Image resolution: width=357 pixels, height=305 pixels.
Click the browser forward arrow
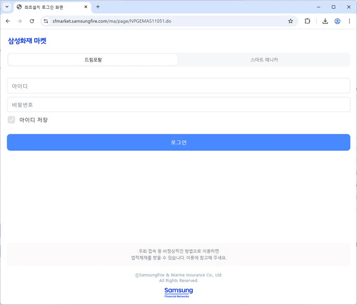(x=20, y=21)
